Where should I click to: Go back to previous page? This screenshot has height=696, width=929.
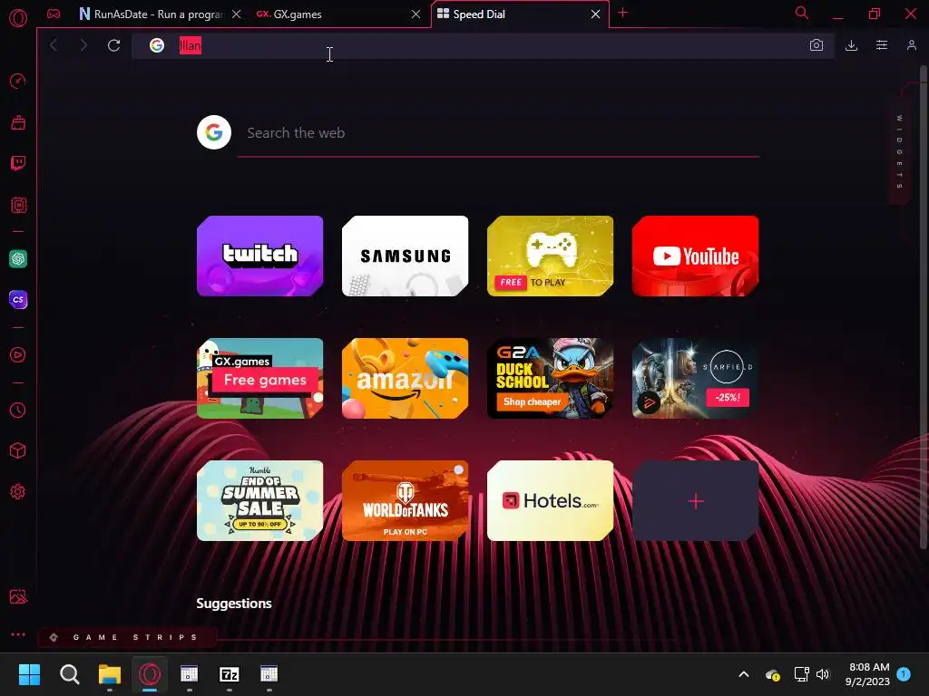(x=54, y=45)
